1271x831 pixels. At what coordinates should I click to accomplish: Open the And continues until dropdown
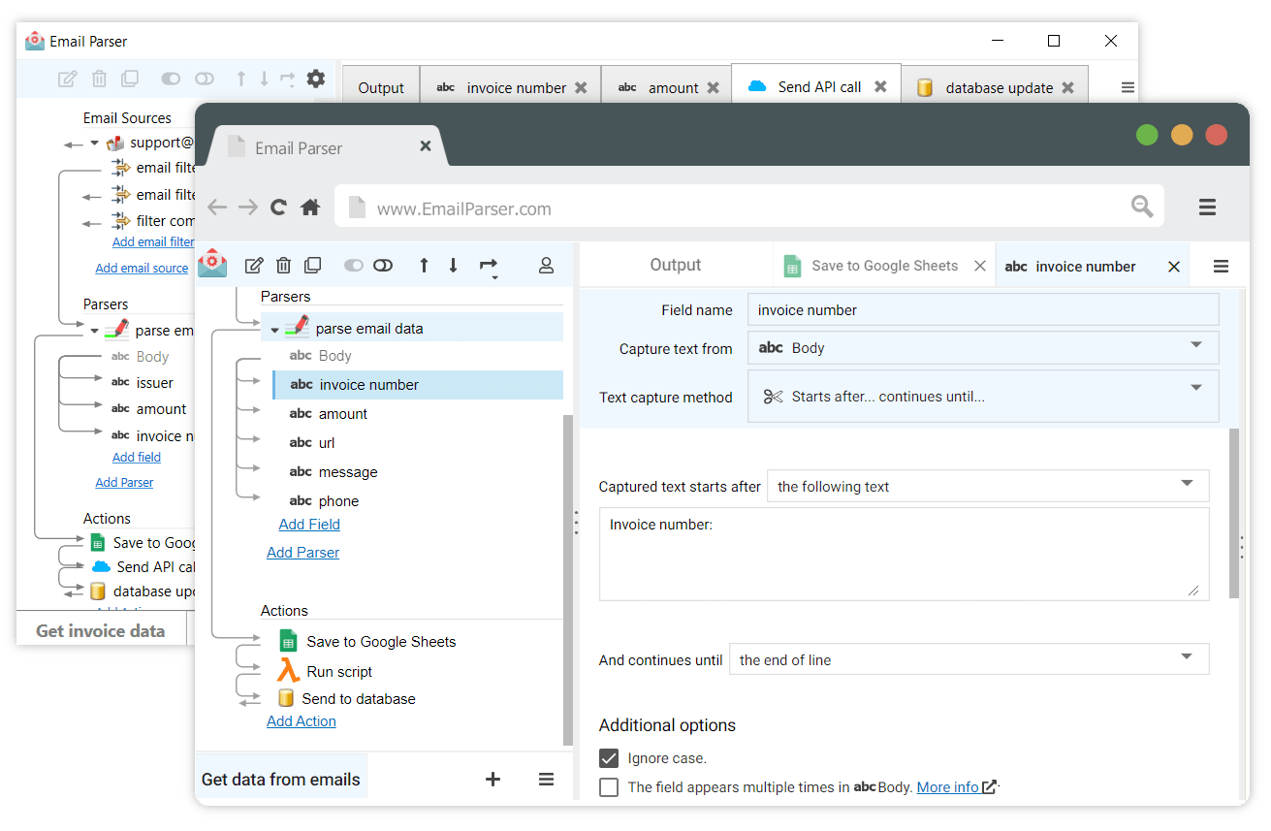click(969, 659)
